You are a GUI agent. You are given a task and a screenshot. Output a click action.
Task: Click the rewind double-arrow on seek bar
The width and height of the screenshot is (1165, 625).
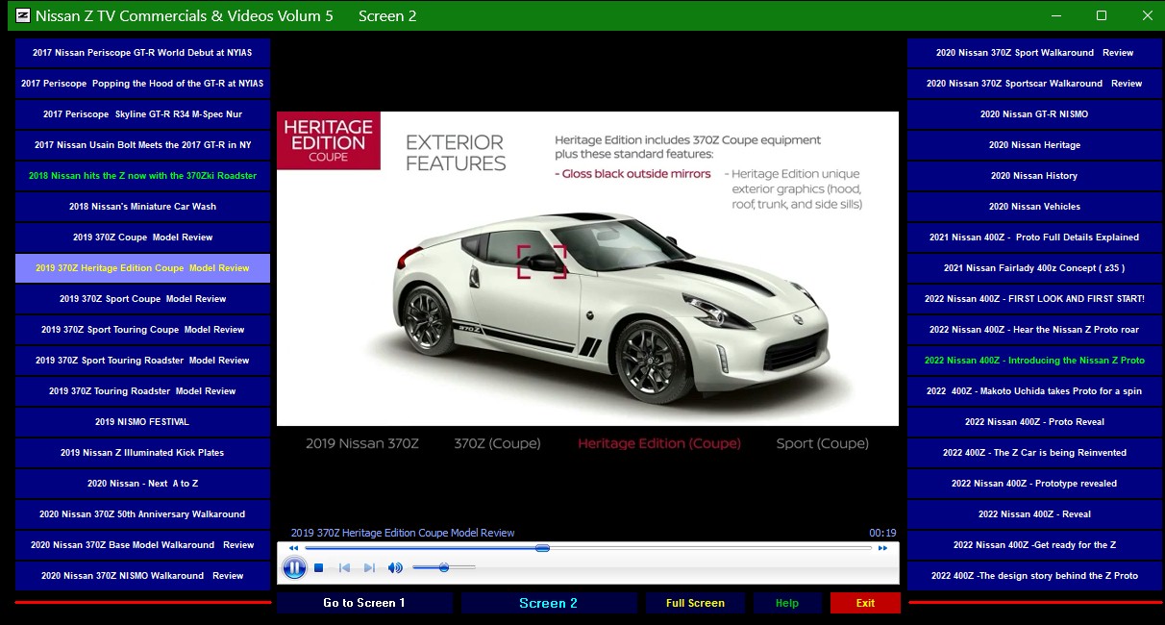[x=293, y=548]
